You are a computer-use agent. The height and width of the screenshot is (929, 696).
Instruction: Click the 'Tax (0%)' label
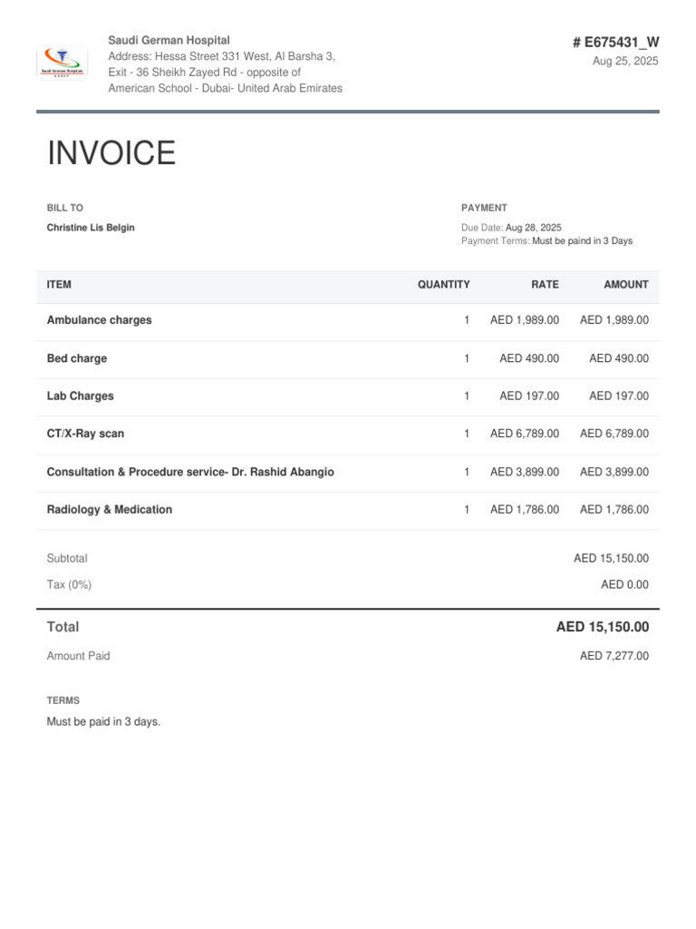(69, 585)
